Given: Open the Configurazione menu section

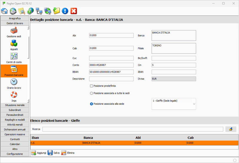Looking at the screenshot, I should 15,154.
